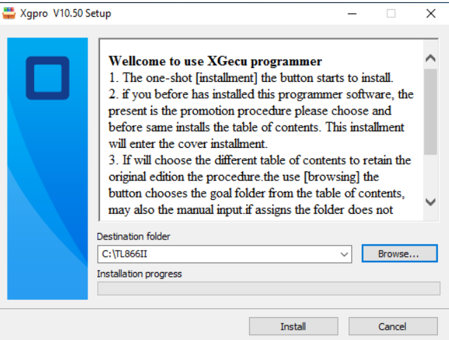Click the scrollbar thumb of the instructions box
This screenshot has height=340, width=449.
(x=430, y=112)
